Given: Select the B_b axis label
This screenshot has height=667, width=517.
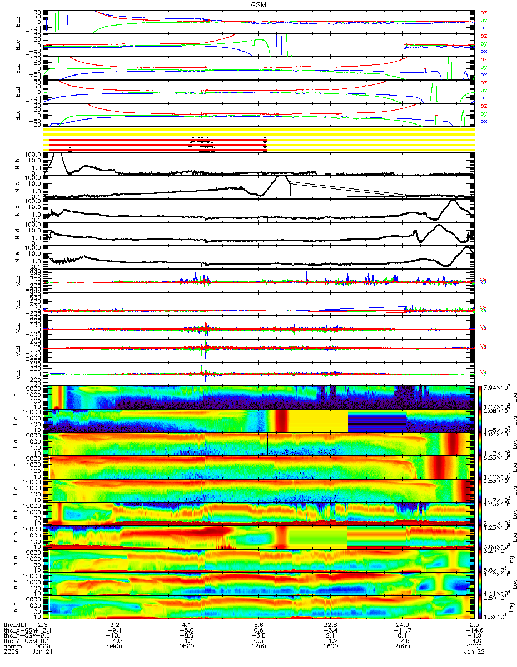Looking at the screenshot, I should (18, 21).
